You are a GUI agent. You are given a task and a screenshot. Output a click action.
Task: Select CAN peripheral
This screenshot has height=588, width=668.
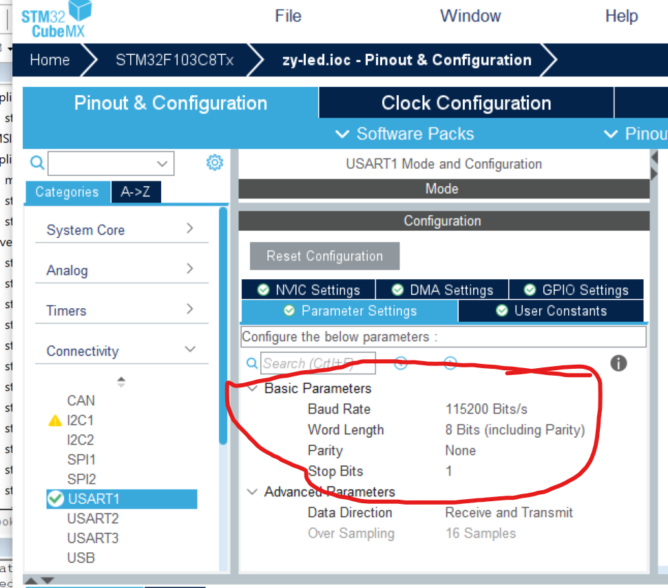81,401
